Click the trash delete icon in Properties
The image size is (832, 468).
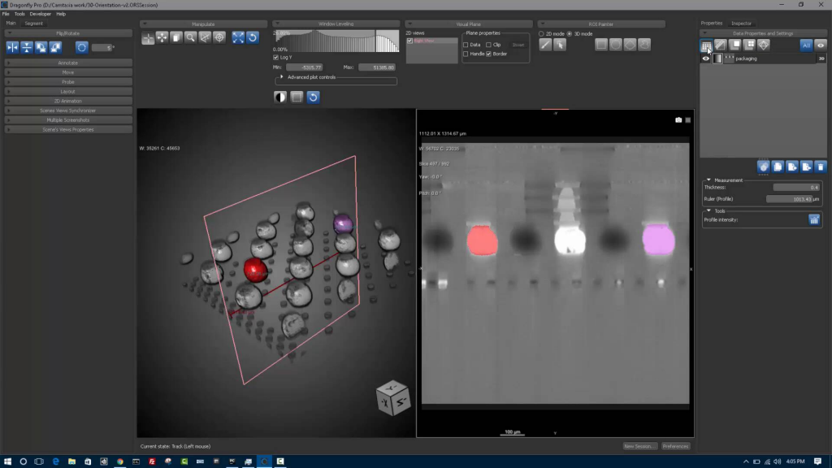(821, 167)
